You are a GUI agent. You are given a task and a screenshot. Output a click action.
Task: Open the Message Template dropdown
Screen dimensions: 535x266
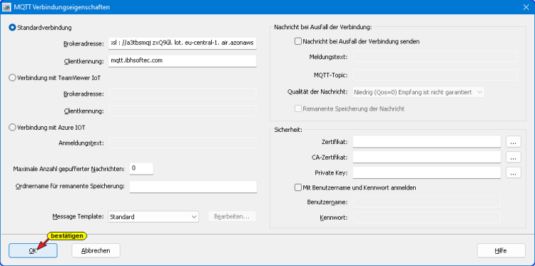(153, 217)
